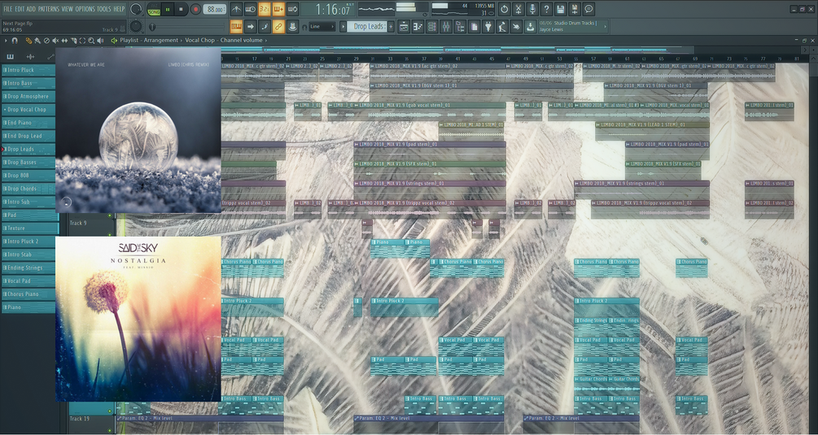Select the playlist paint brush tool

(37, 40)
